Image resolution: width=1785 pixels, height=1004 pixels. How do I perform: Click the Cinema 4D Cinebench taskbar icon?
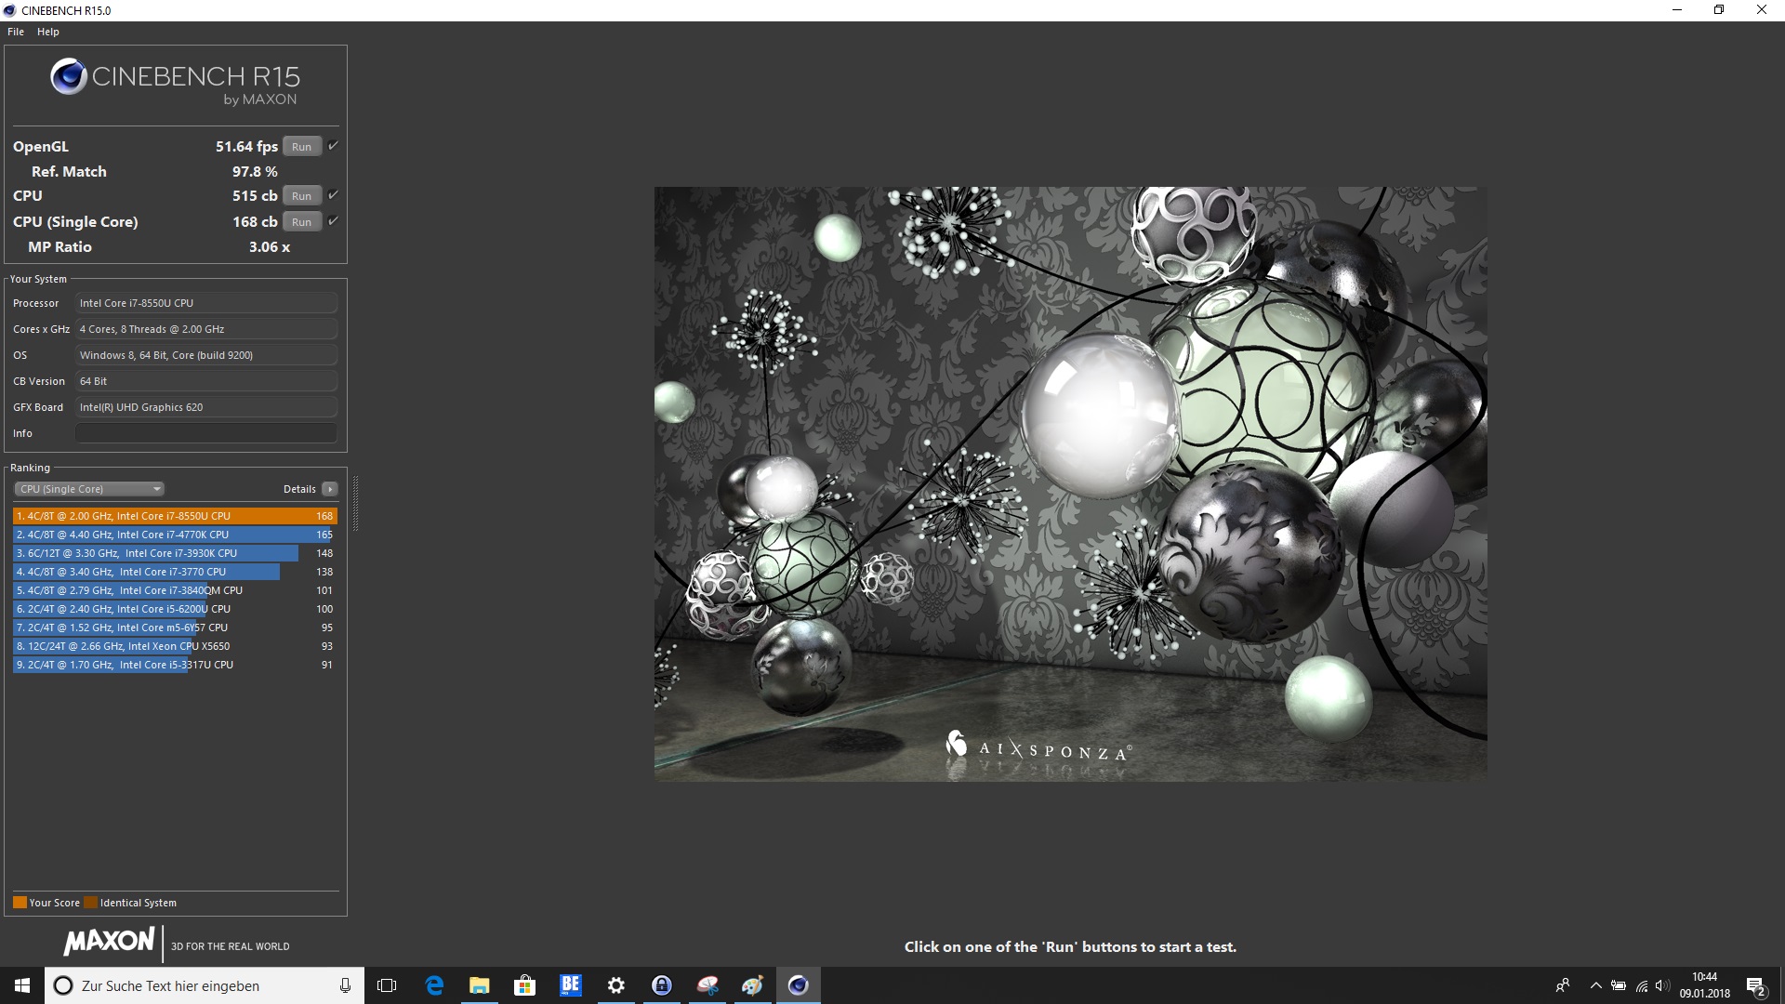[799, 985]
